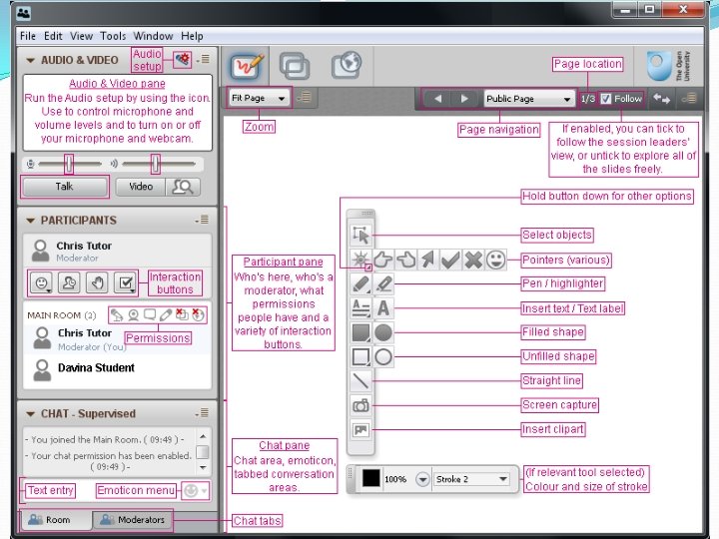The image size is (719, 539).
Task: Collapse the Participants panel
Action: pyautogui.click(x=30, y=221)
